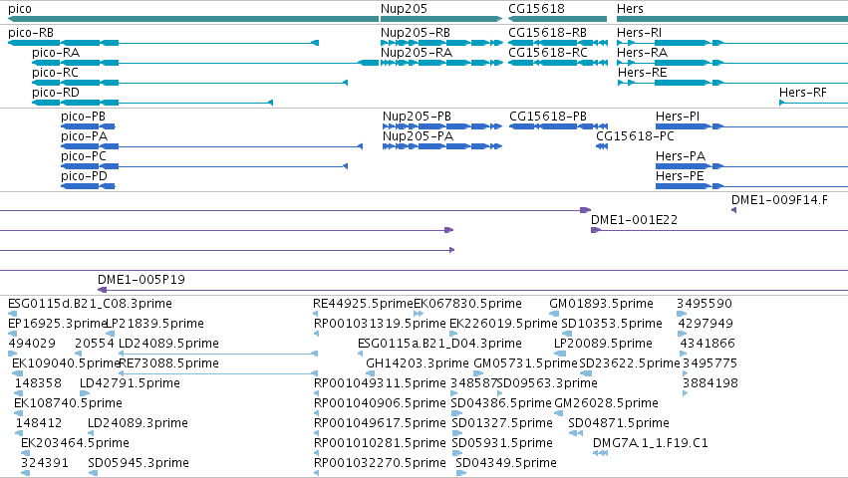Click the Hers-RE transcript label
The image size is (848, 478).
[x=643, y=73]
